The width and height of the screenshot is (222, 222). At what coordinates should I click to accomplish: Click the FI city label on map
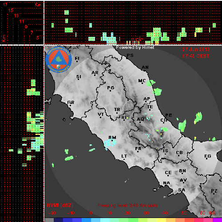[77, 59]
